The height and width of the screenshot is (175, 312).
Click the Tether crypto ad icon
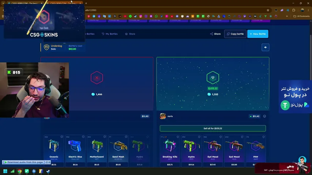[x=285, y=105]
